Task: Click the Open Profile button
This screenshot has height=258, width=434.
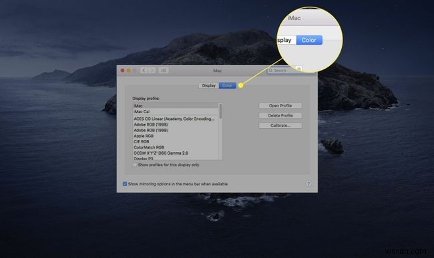Action: pyautogui.click(x=280, y=105)
